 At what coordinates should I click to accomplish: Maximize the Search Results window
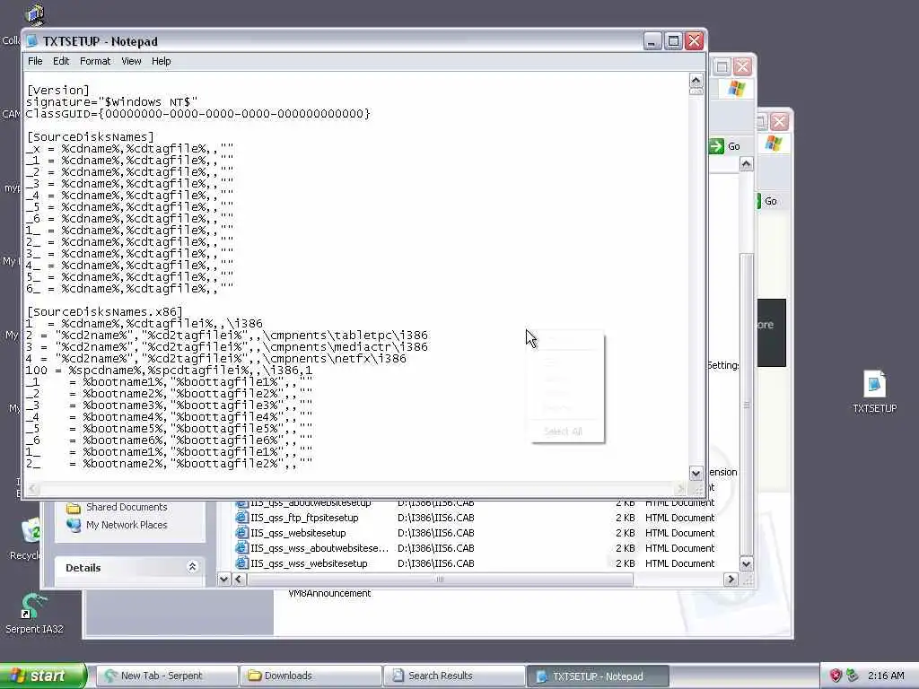coord(722,66)
